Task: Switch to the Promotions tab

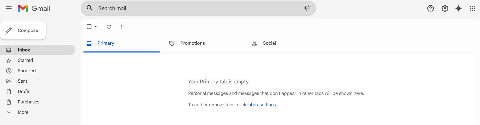Action: [192, 43]
